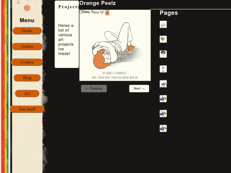
Task: Open the eighth page thumbnail
Action: click(163, 129)
